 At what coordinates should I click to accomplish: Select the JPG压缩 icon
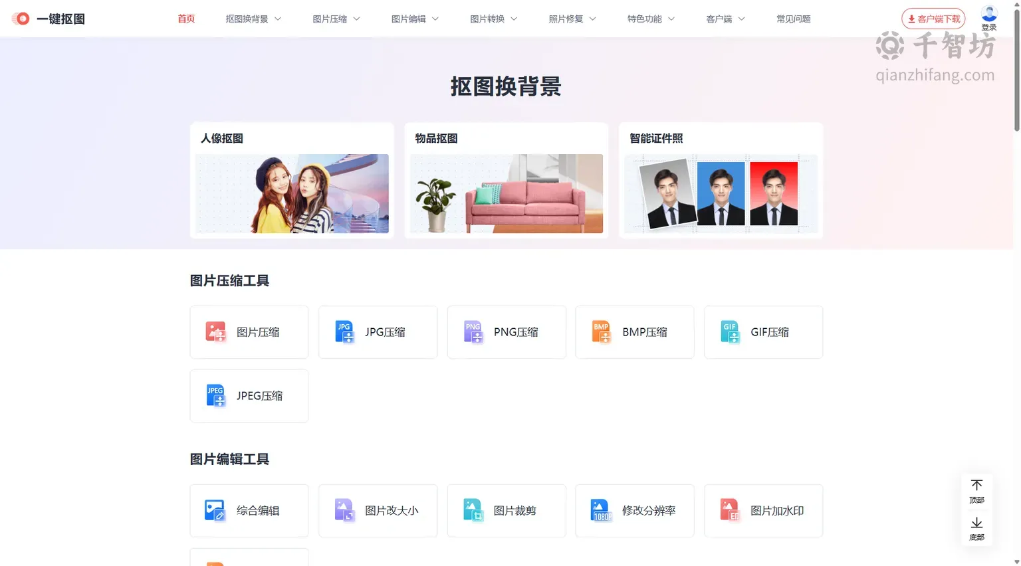click(x=344, y=331)
